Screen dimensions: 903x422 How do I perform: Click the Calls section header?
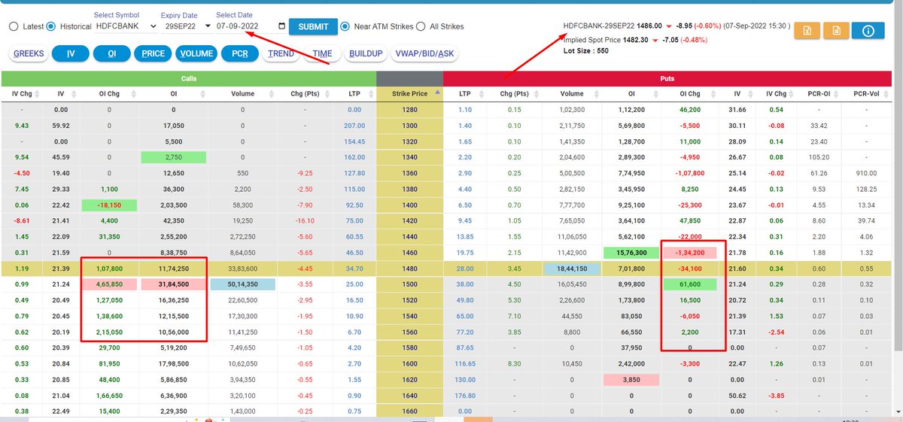189,78
